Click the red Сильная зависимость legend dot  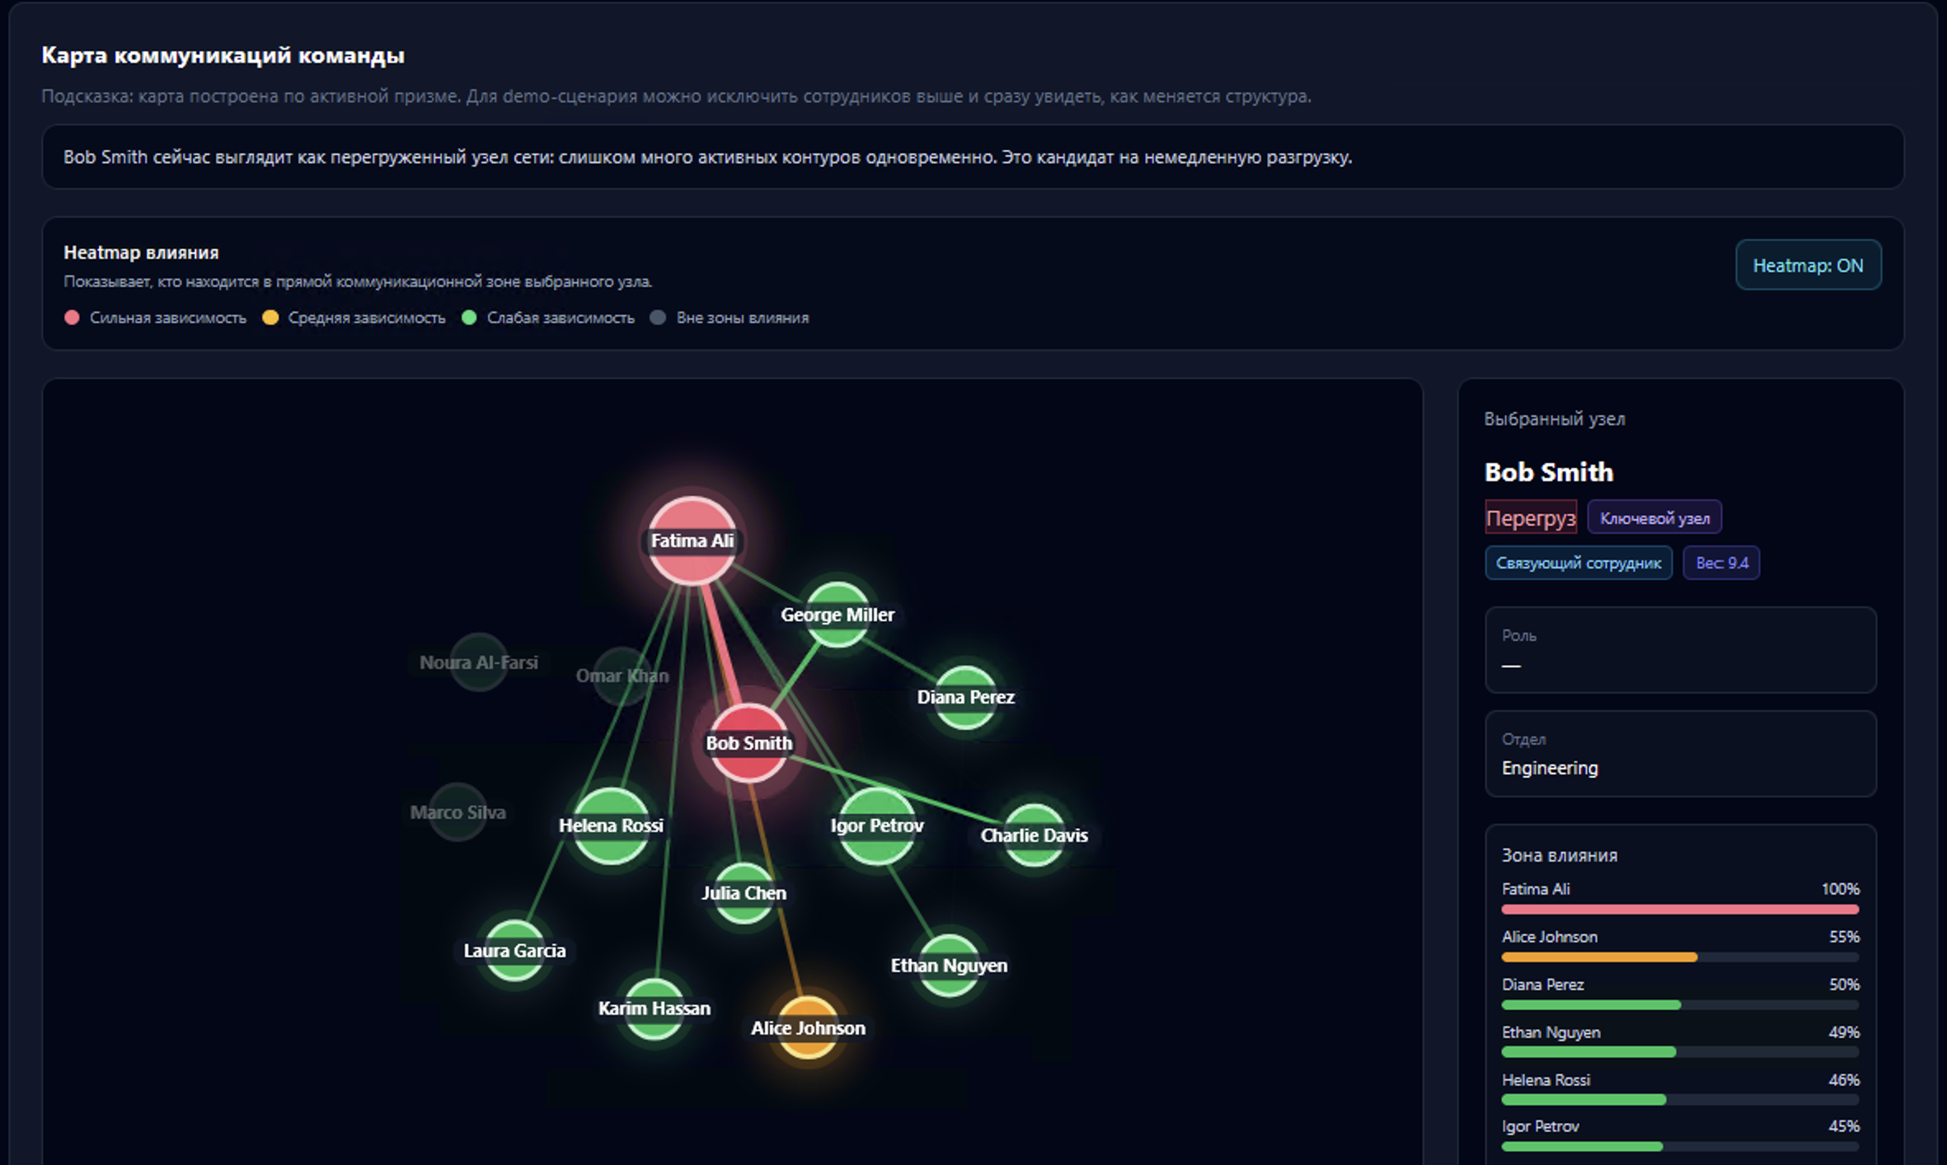pyautogui.click(x=72, y=318)
